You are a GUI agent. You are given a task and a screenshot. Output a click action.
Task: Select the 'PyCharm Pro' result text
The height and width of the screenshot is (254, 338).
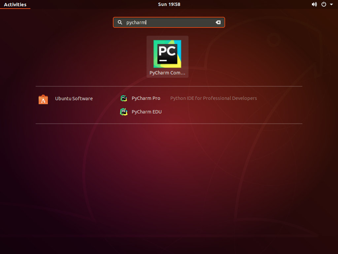[146, 98]
